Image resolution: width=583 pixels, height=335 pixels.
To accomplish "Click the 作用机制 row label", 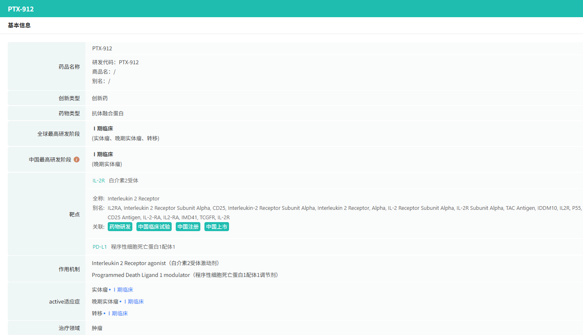I will pos(69,269).
